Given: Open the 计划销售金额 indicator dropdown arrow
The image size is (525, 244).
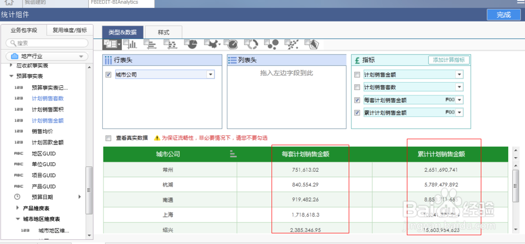Looking at the screenshot, I should coord(459,75).
